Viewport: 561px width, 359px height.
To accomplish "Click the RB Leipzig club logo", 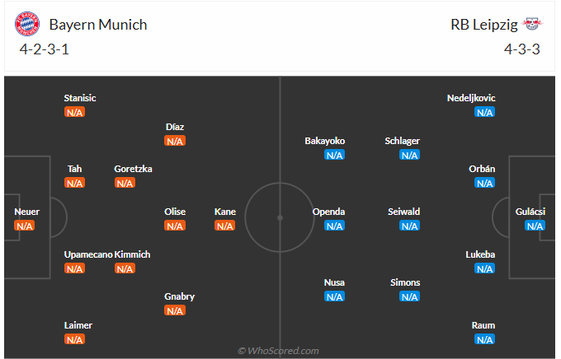I will point(530,25).
